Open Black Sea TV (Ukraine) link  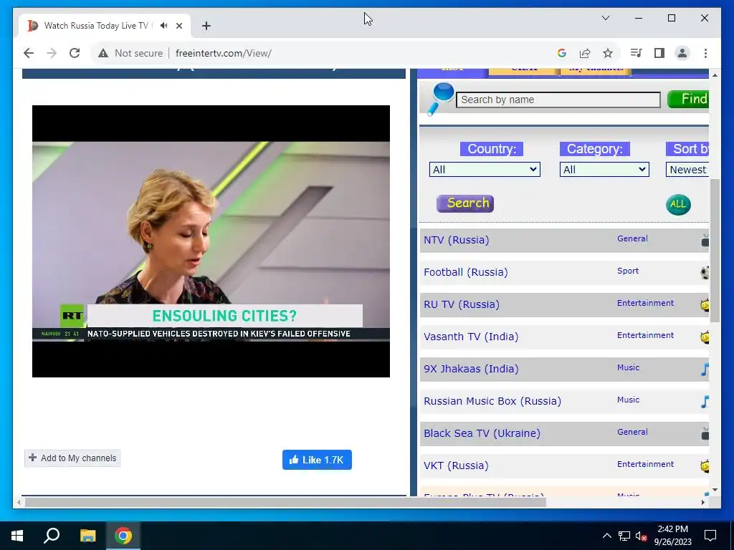tap(482, 433)
